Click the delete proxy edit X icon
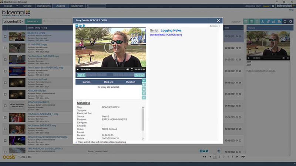 [144, 93]
